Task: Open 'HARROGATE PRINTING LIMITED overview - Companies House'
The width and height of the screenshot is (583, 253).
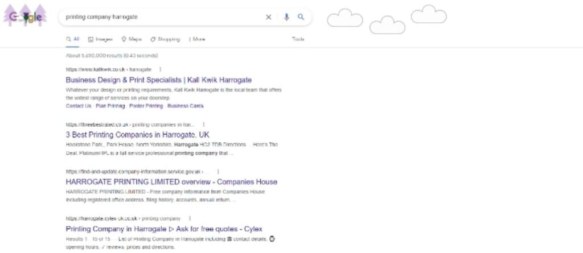Action: 171,182
